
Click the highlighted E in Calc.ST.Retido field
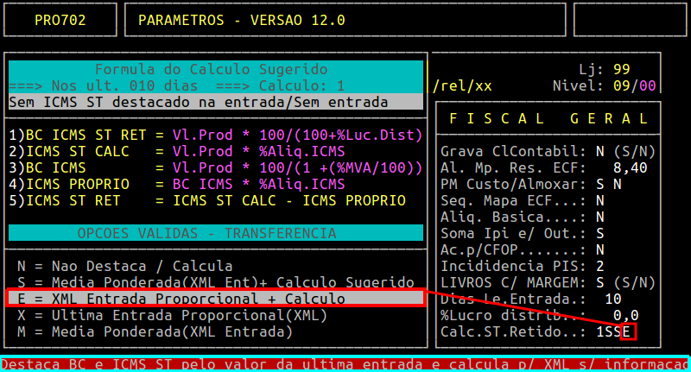pos(628,331)
